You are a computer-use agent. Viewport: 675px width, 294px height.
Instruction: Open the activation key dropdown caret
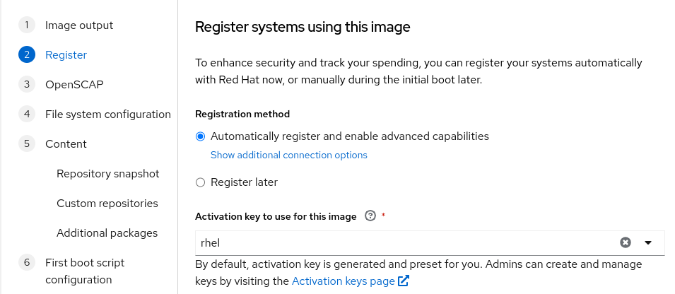tap(648, 243)
